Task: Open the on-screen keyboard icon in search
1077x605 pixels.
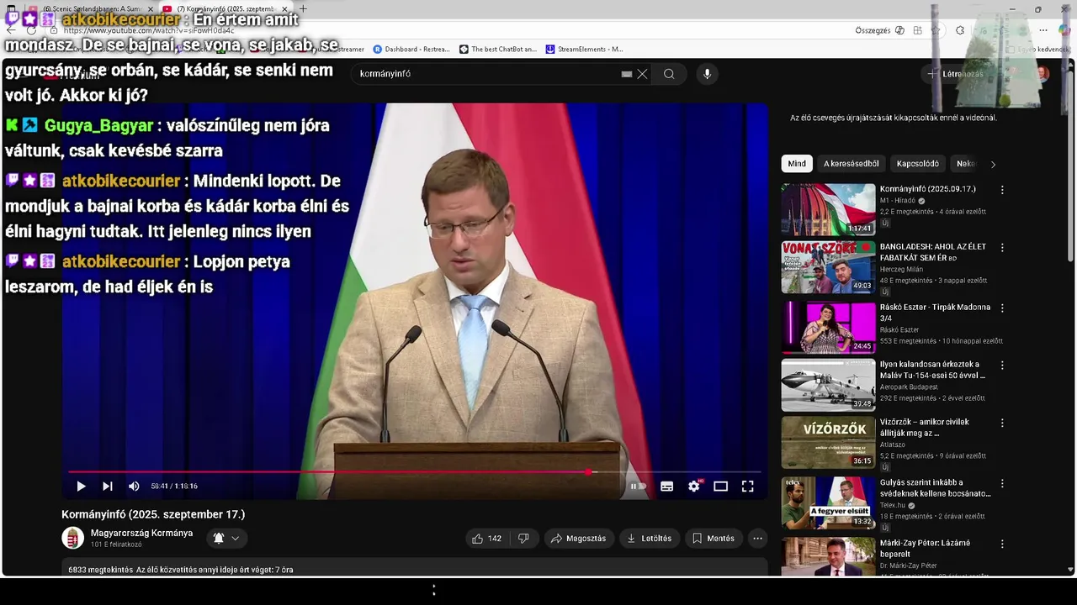Action: coord(627,74)
